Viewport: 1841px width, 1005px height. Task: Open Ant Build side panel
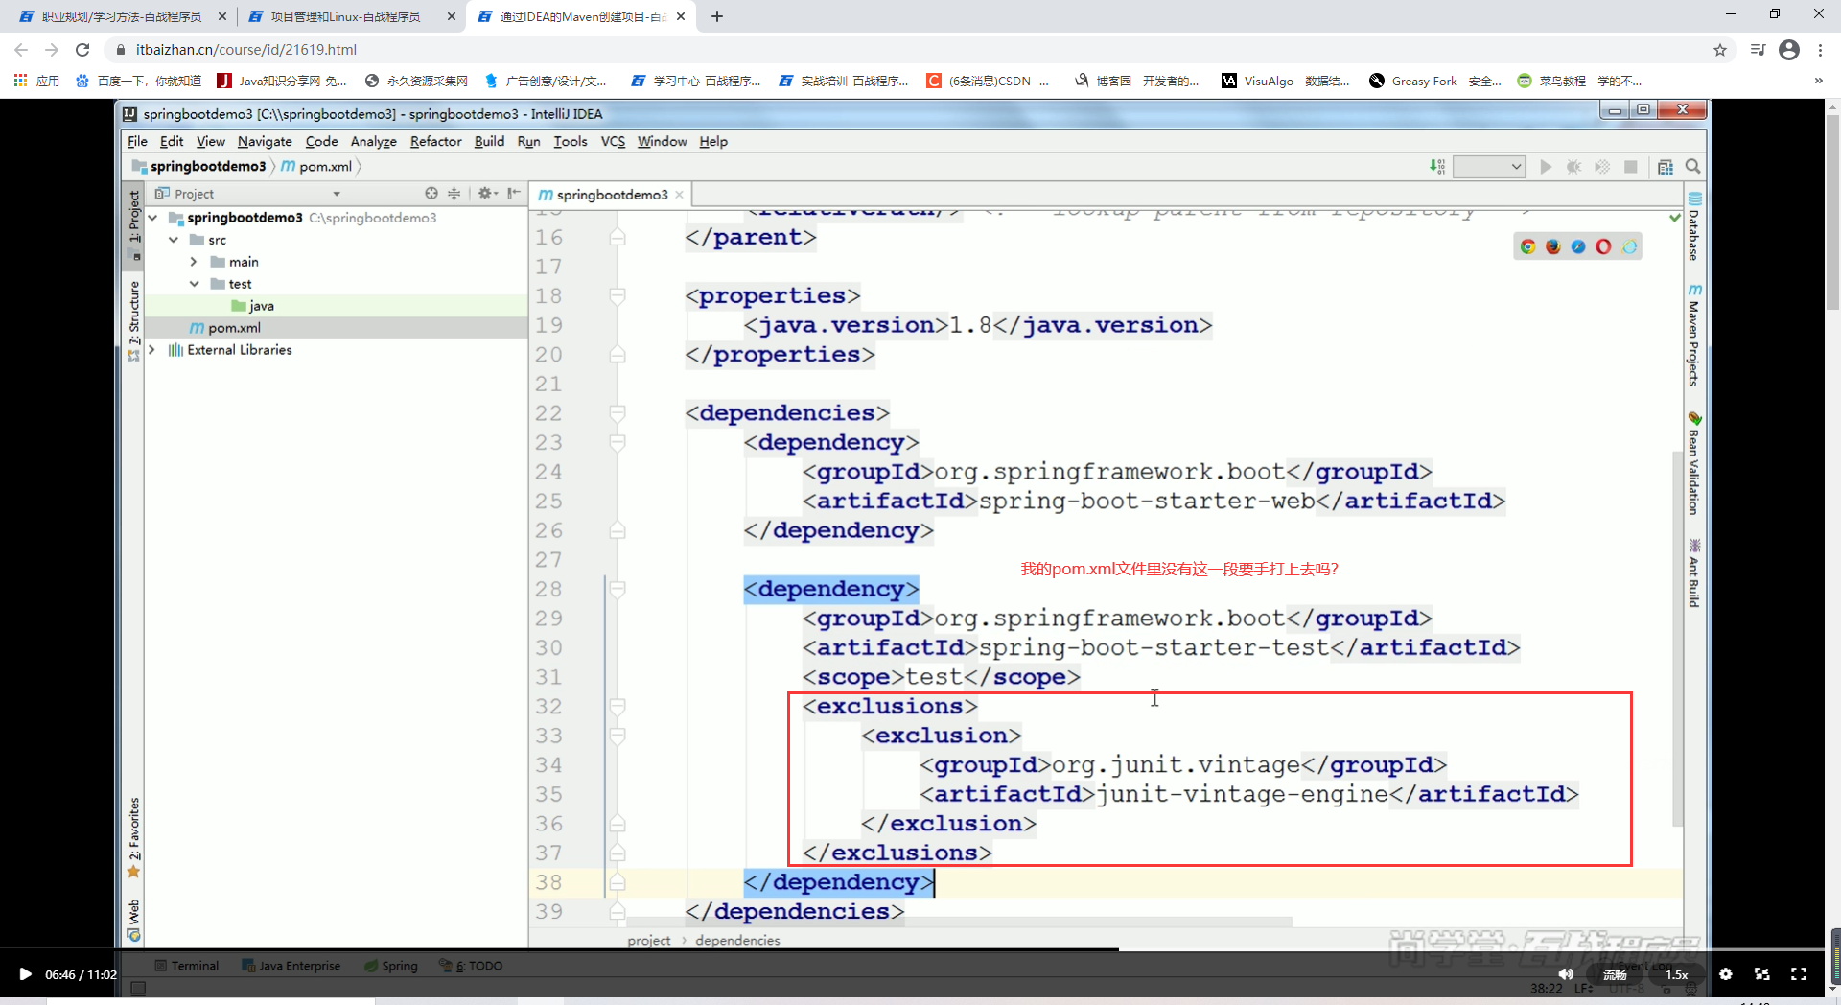click(1694, 573)
